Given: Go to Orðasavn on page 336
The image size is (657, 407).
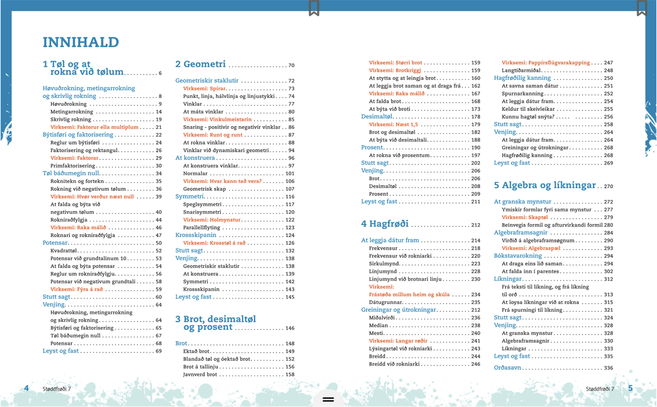Looking at the screenshot, I should pyautogui.click(x=553, y=368).
